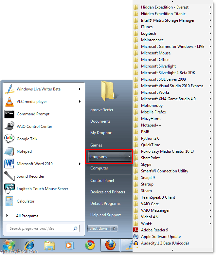Click the Steam folder icon
This screenshot has width=216, height=255.
point(135,191)
